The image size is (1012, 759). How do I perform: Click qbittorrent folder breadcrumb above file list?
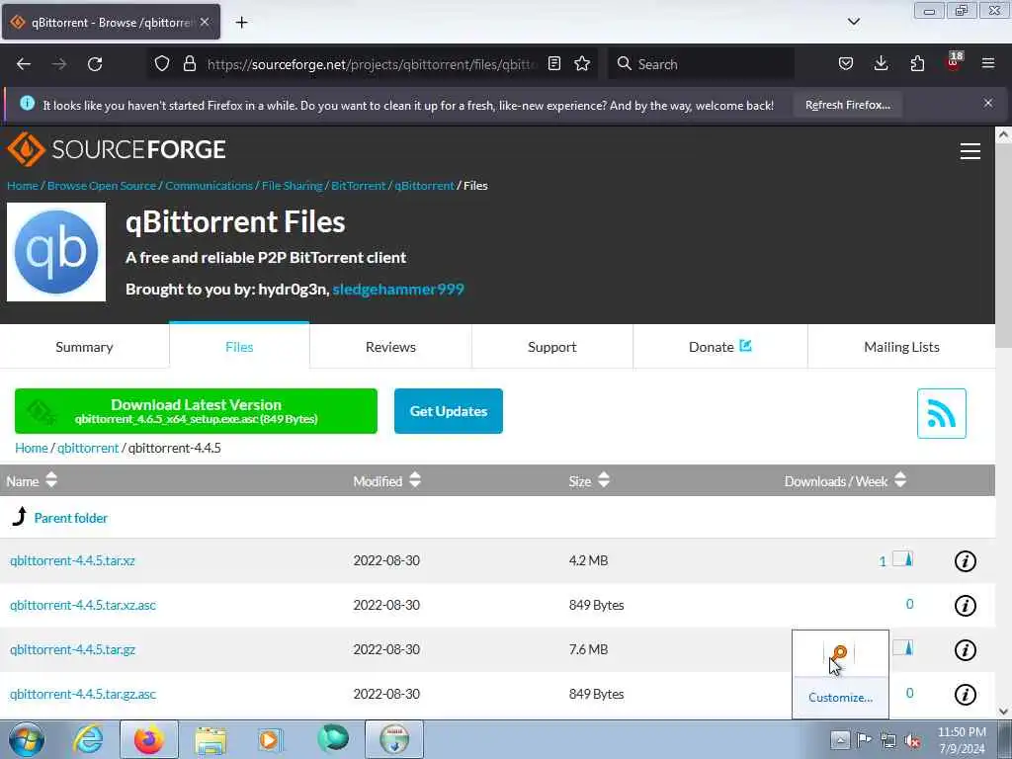coord(88,448)
